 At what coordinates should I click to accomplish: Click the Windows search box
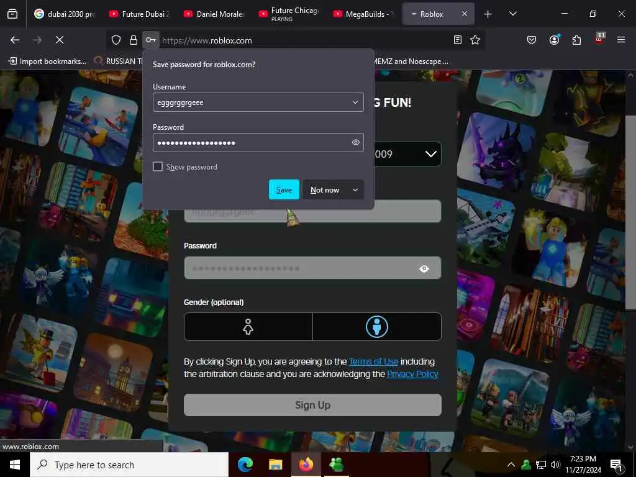pos(129,465)
